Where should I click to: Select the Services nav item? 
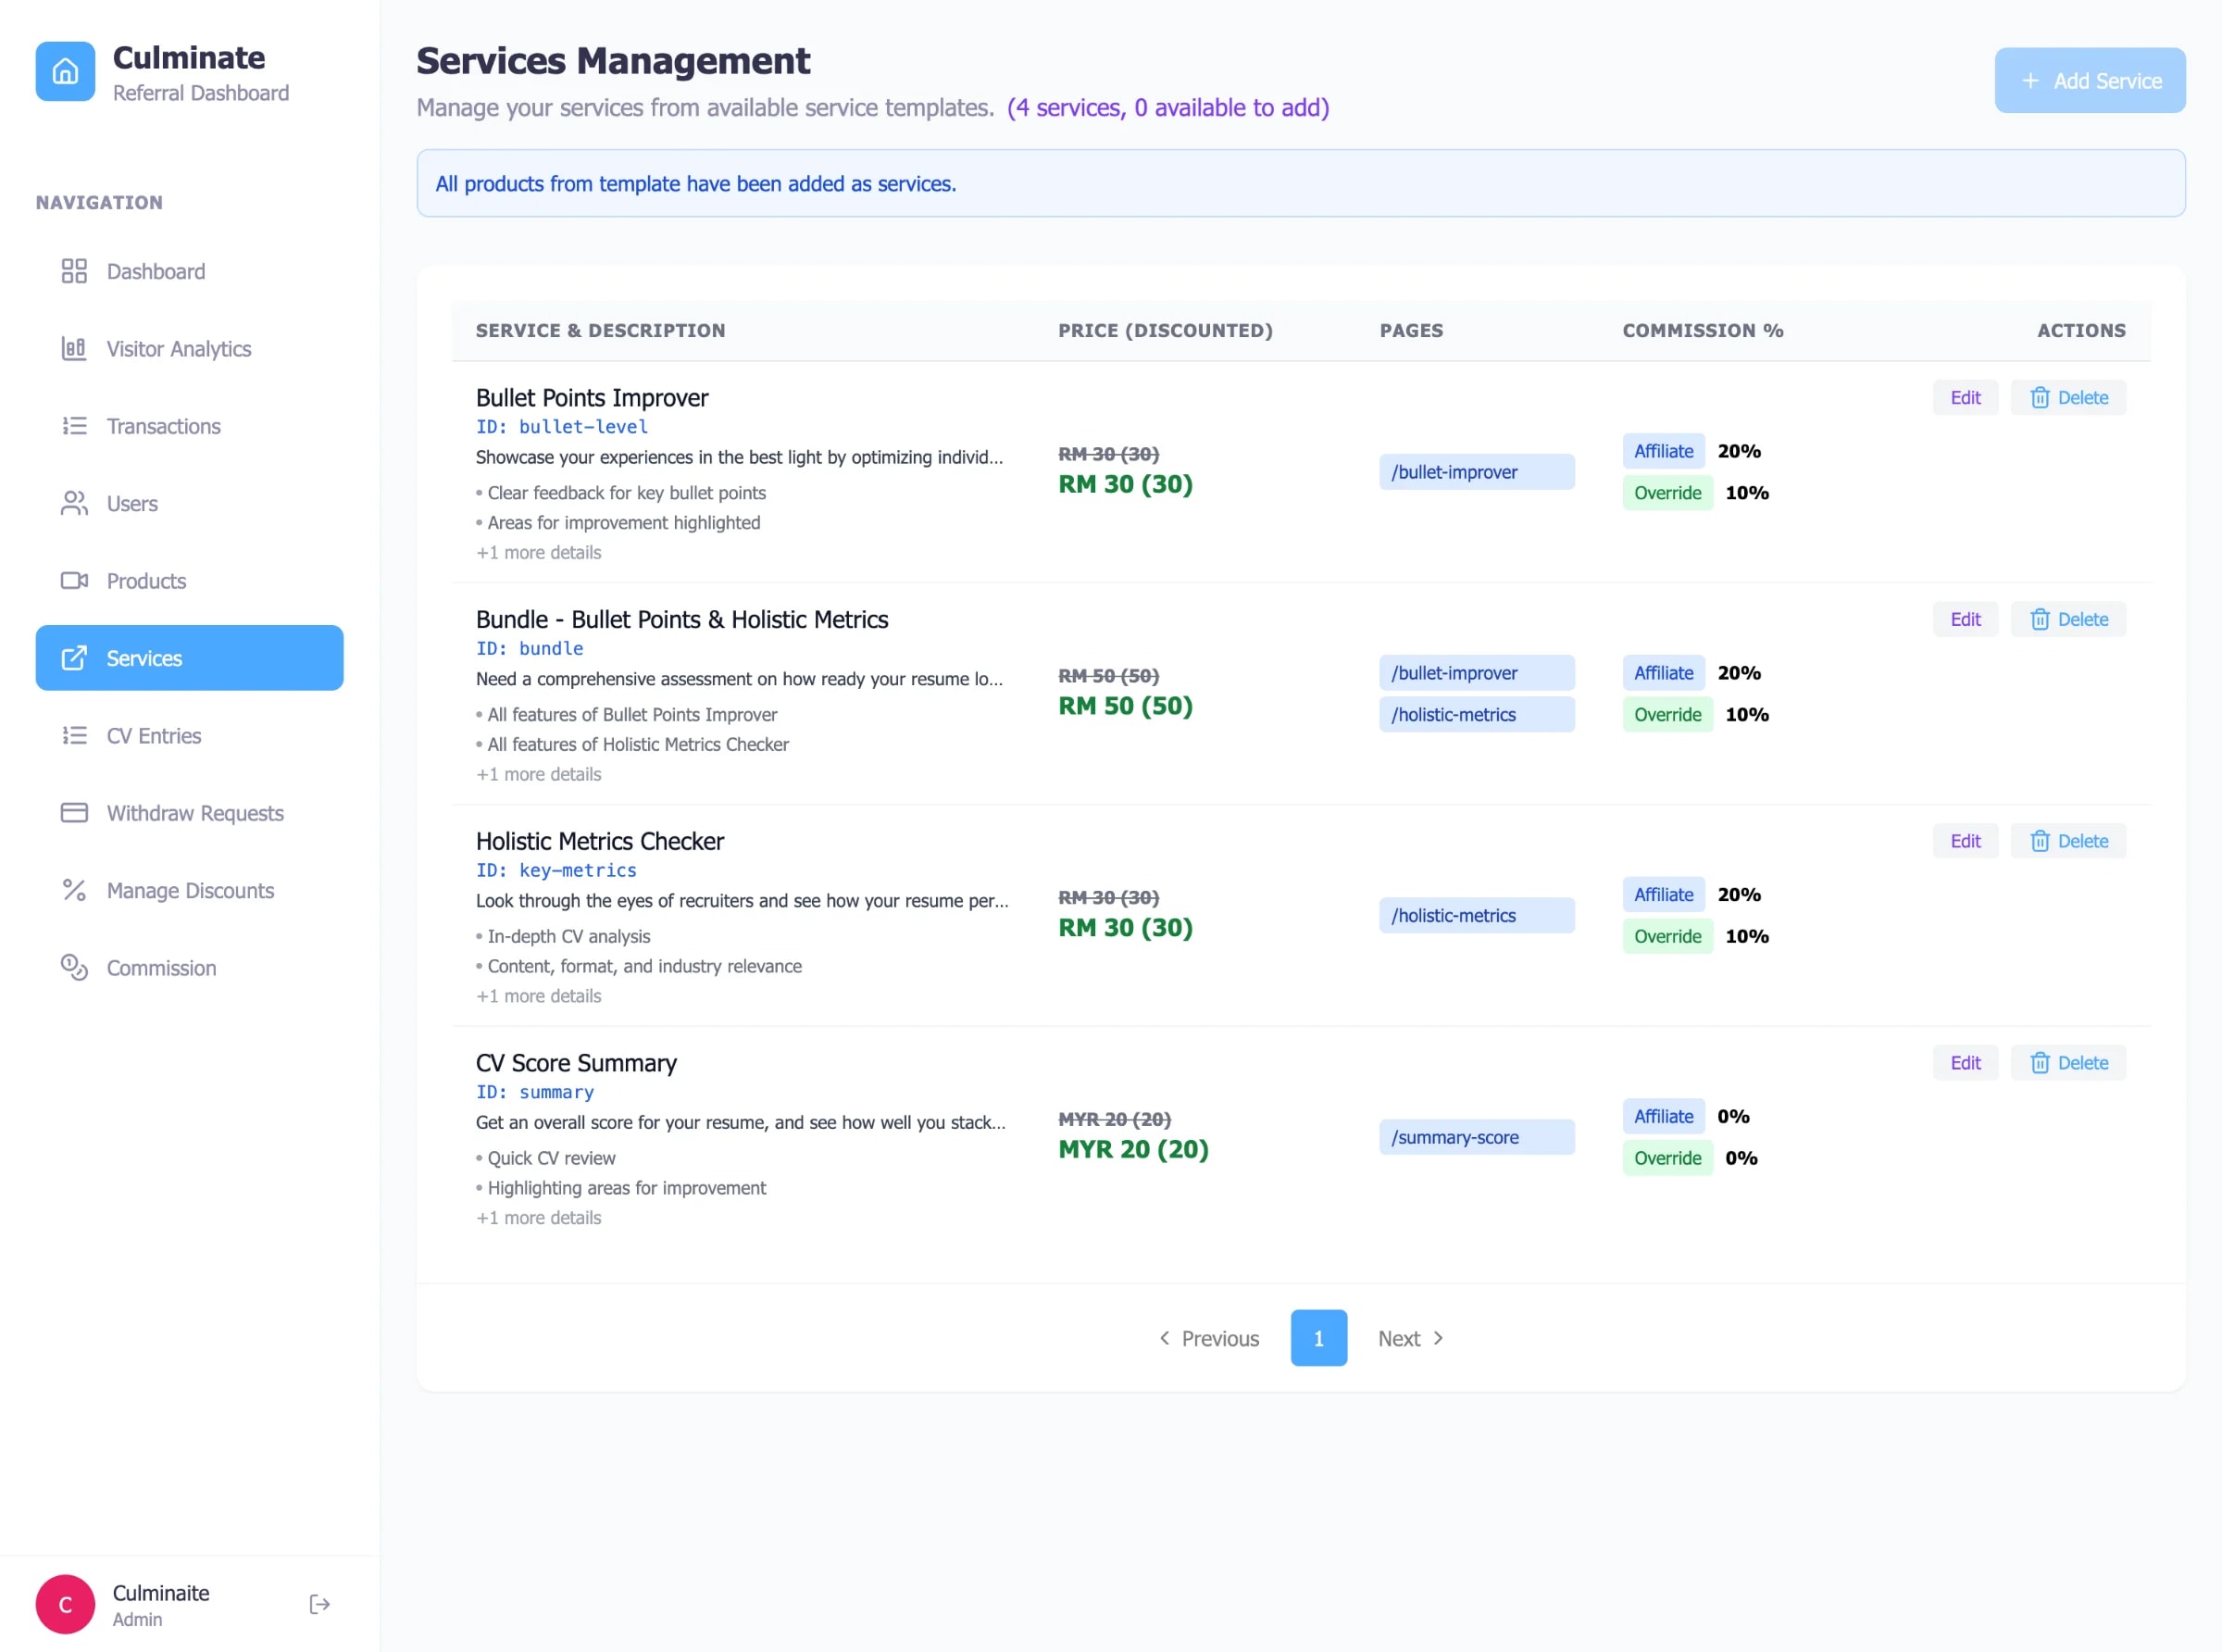[x=190, y=658]
